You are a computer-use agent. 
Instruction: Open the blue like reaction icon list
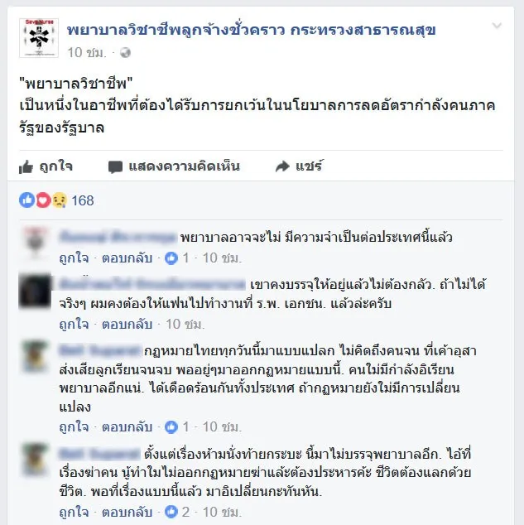(x=27, y=200)
